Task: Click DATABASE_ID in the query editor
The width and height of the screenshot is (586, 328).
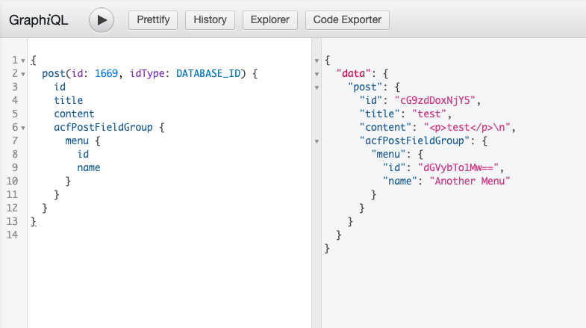Action: 208,73
